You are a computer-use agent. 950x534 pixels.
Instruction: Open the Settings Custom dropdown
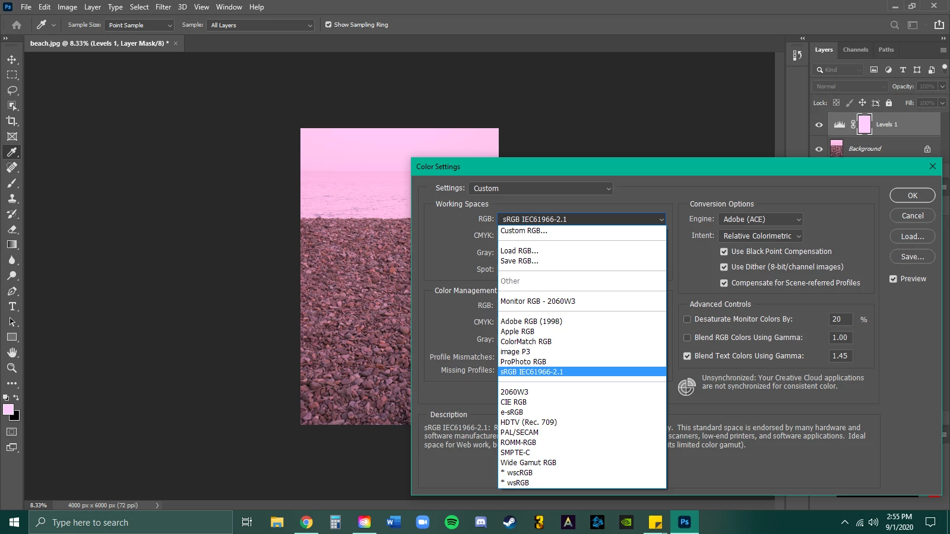540,189
